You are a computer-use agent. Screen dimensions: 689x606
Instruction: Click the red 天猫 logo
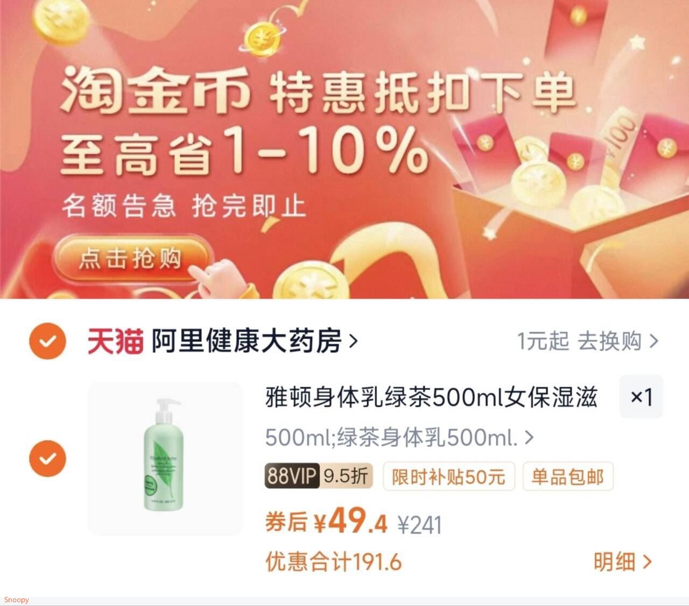pos(115,341)
